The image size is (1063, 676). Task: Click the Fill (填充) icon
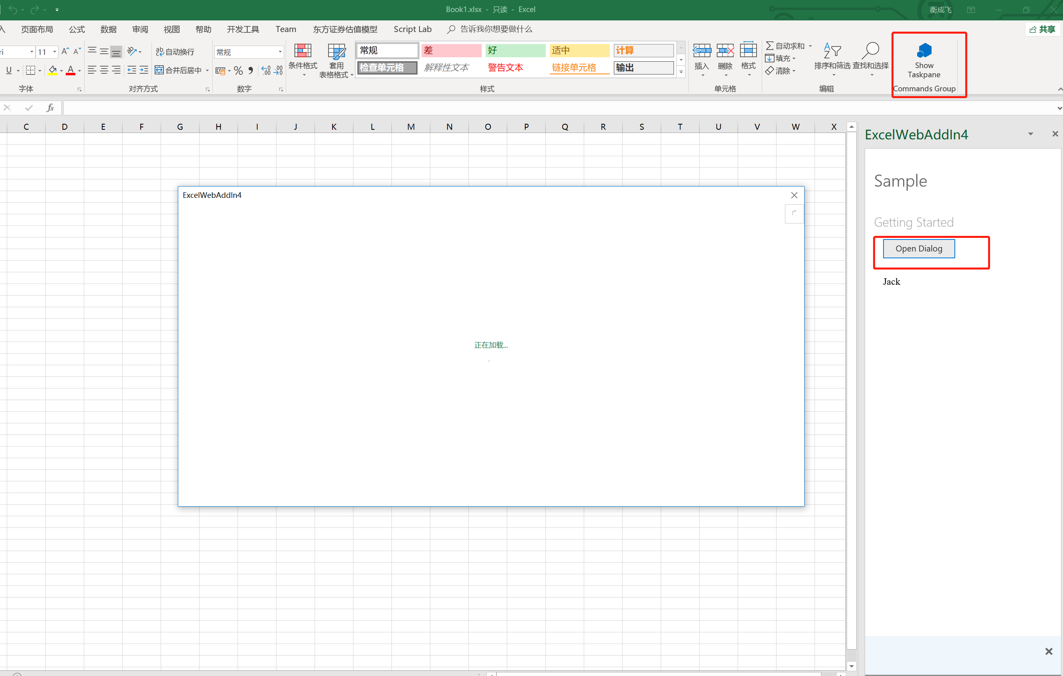click(x=769, y=58)
